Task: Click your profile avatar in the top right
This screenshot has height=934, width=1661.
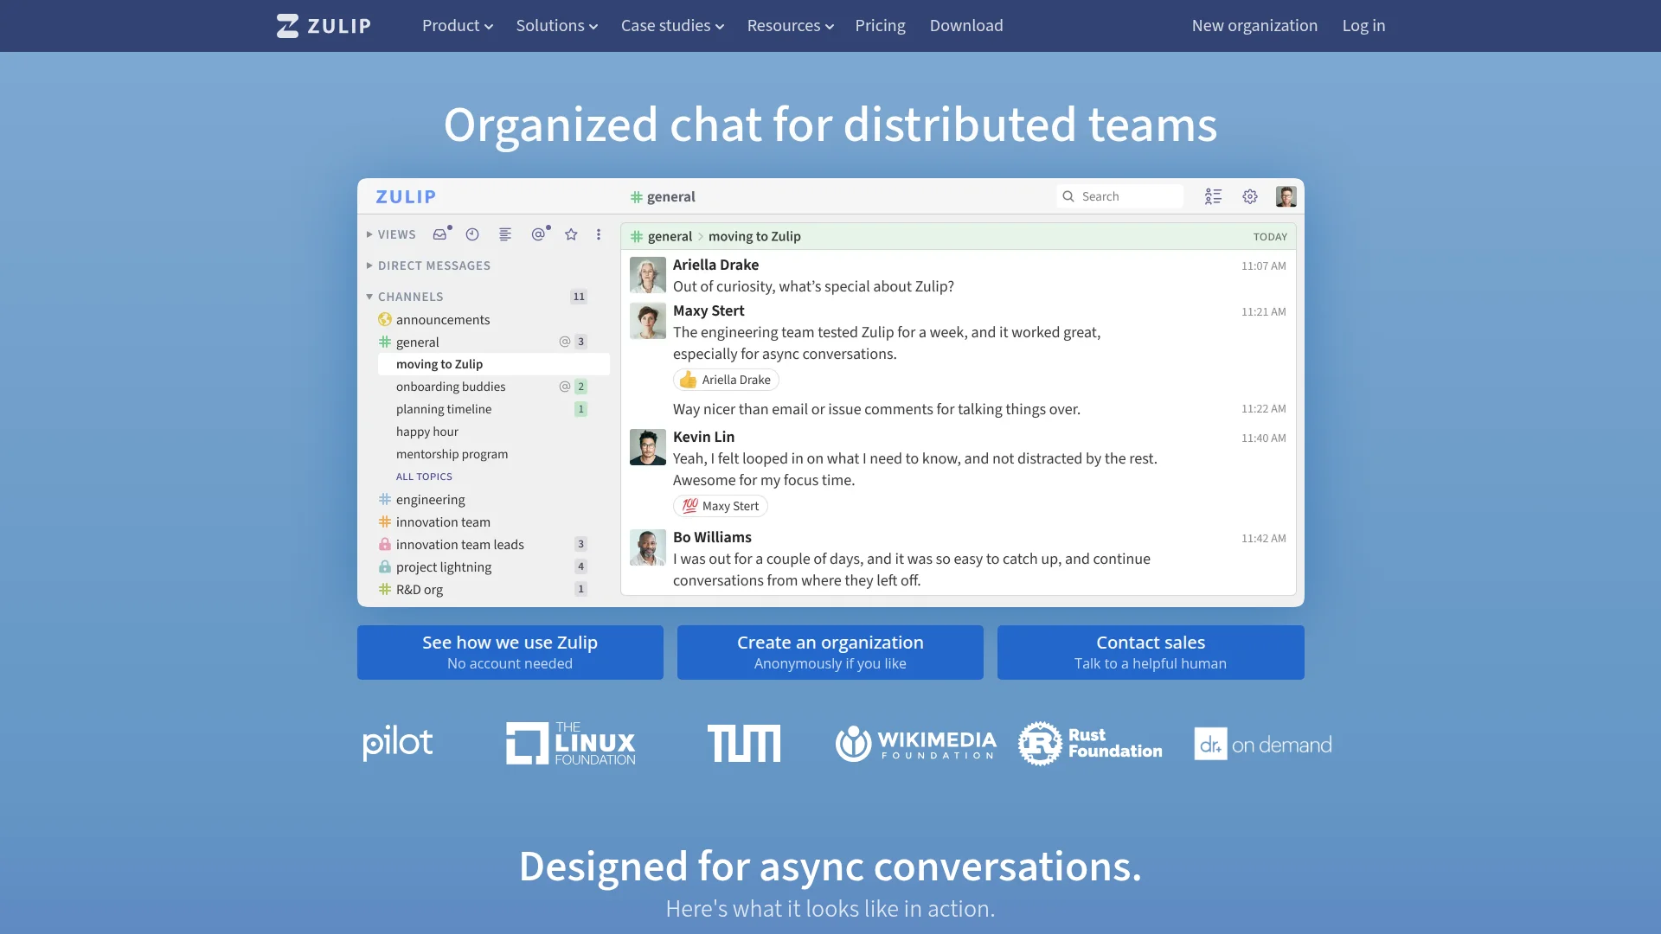Action: pyautogui.click(x=1286, y=196)
